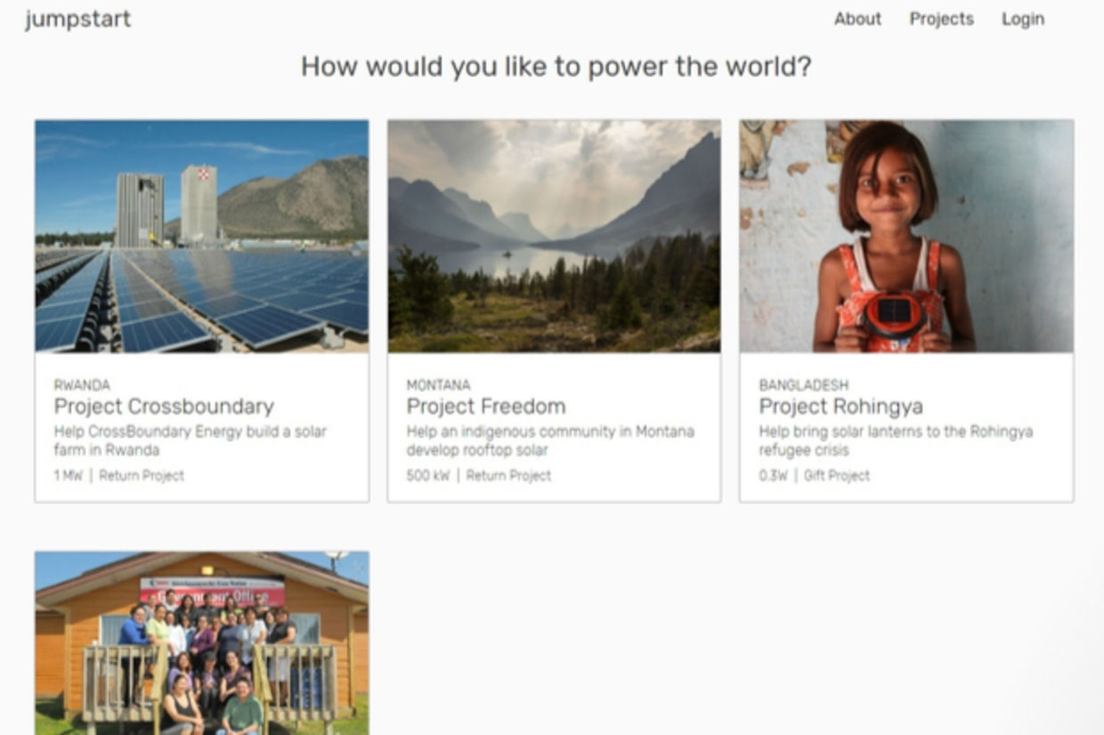Select the girl with solar lantern photo
The image size is (1104, 735).
tap(906, 236)
